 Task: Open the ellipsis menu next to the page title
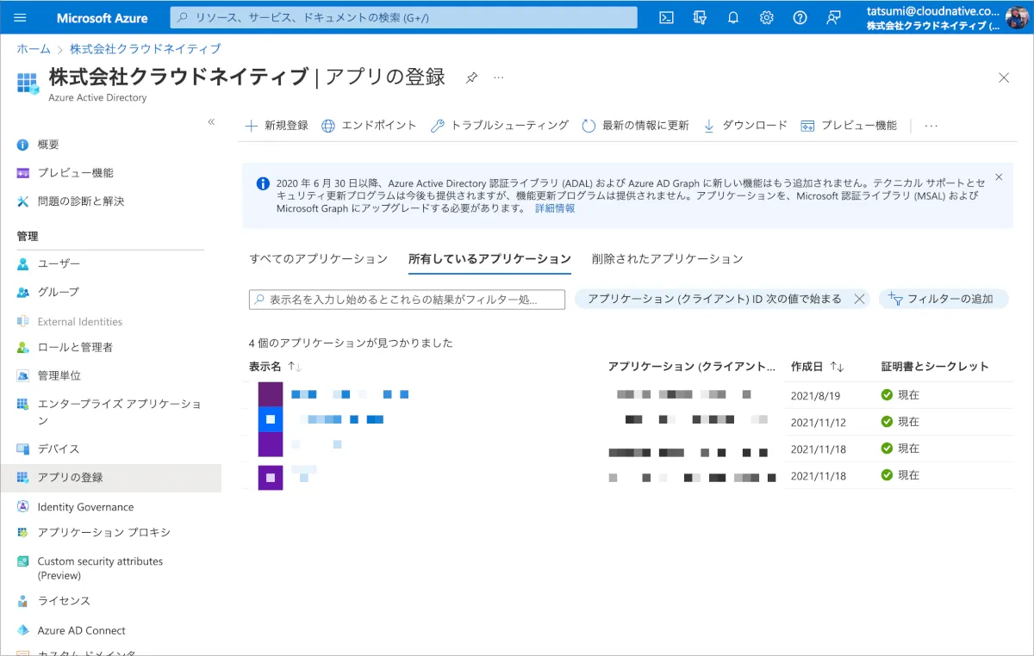[x=498, y=77]
